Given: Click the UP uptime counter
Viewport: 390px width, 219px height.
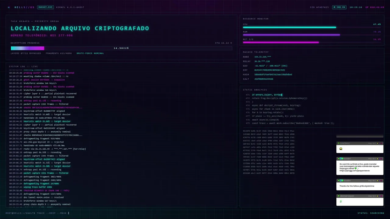Looking at the screenshot, I should [375, 7].
